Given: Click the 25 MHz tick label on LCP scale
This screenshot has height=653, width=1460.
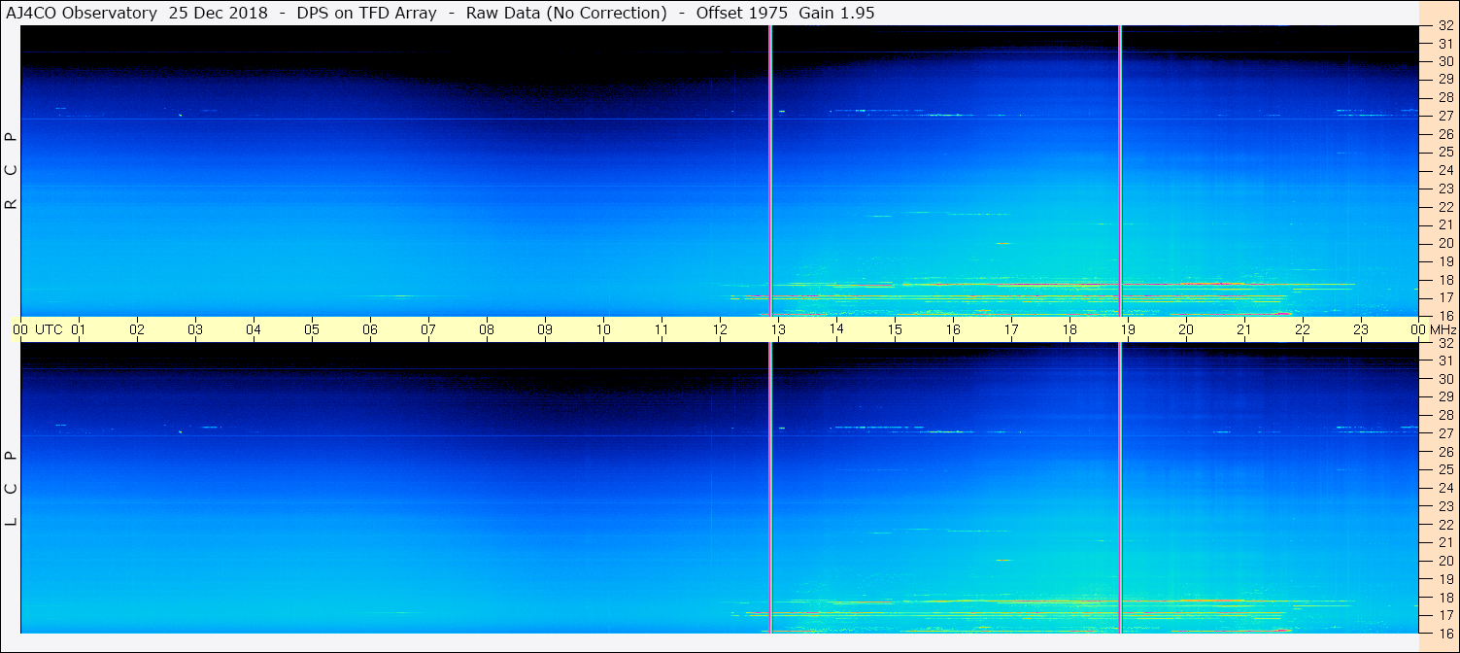Looking at the screenshot, I should click(x=1446, y=470).
